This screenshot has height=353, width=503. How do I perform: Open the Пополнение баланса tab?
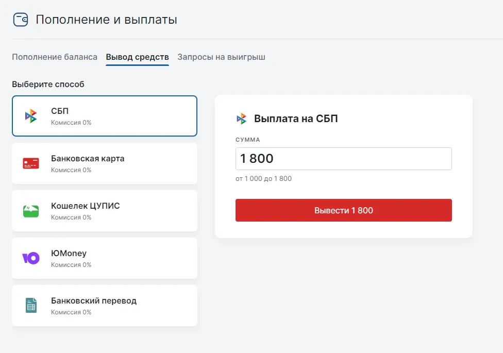(x=55, y=57)
